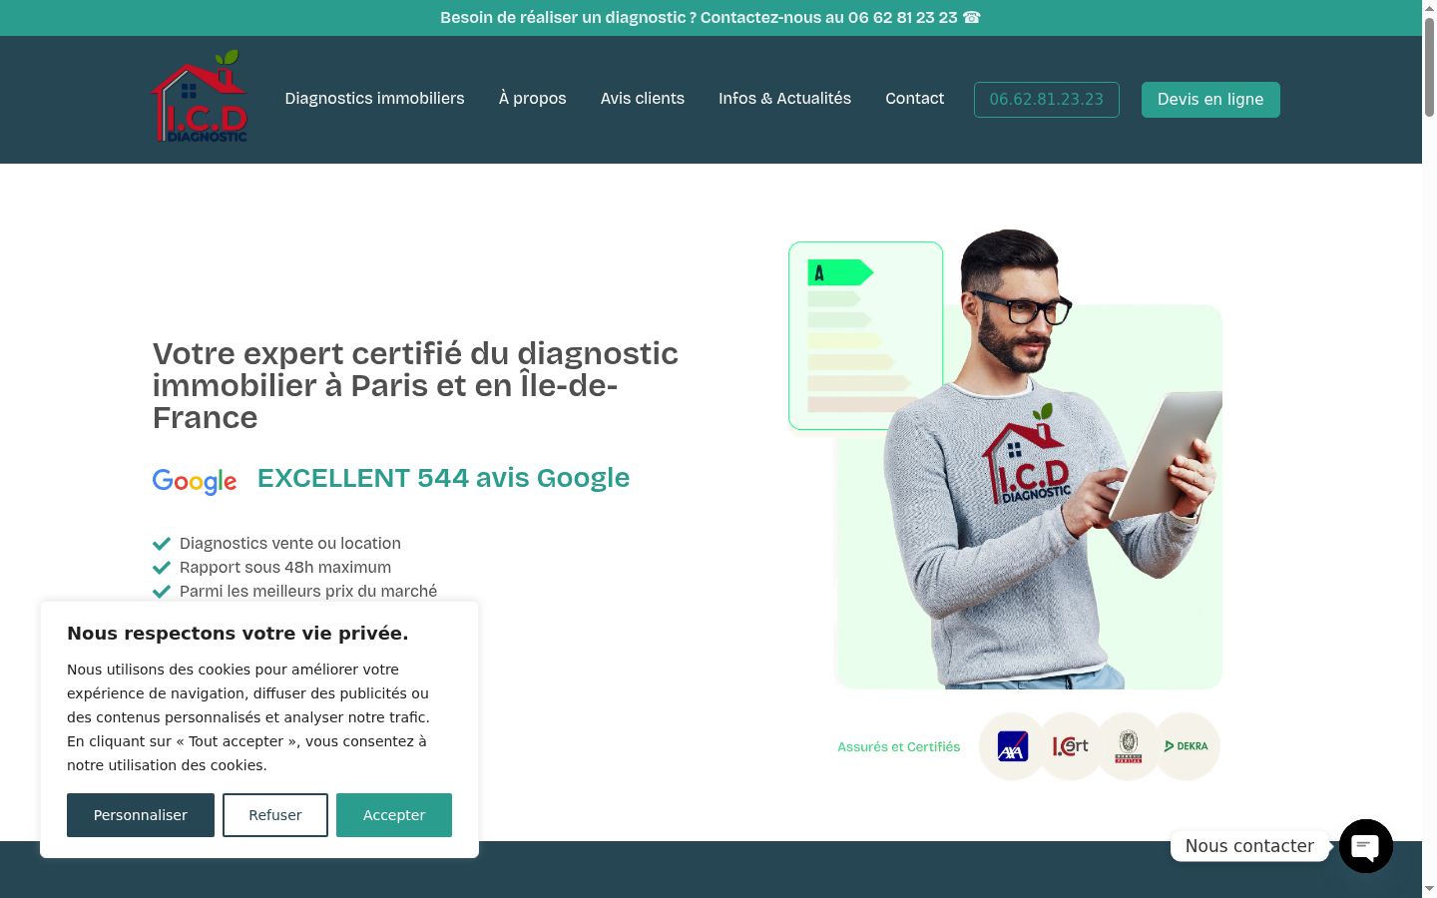This screenshot has height=898, width=1437.
Task: Click the AXA insurer badge
Action: coord(1012,746)
